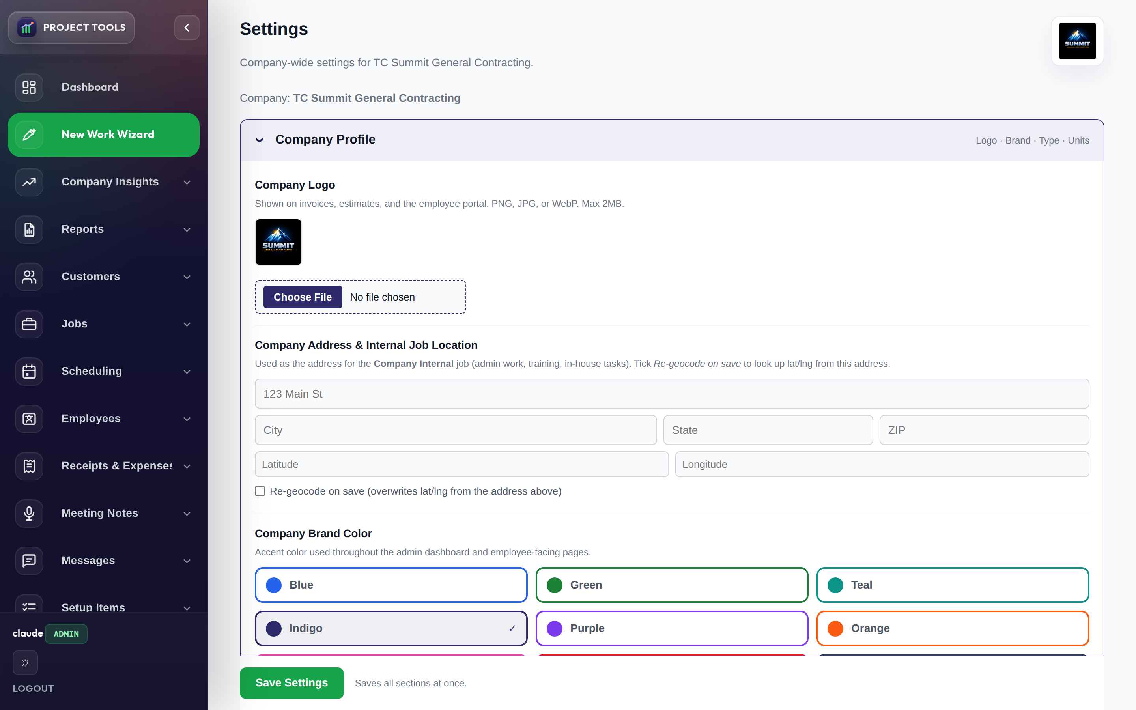Click the Reports document icon

click(29, 230)
